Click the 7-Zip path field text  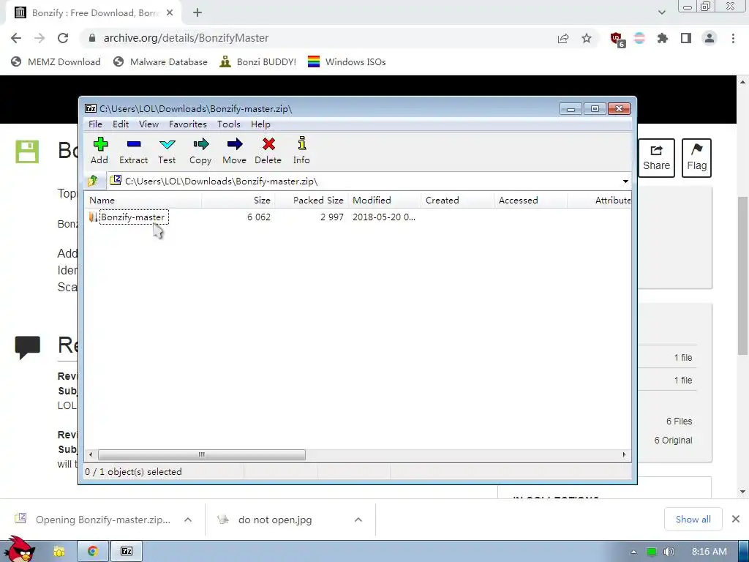[x=221, y=181]
